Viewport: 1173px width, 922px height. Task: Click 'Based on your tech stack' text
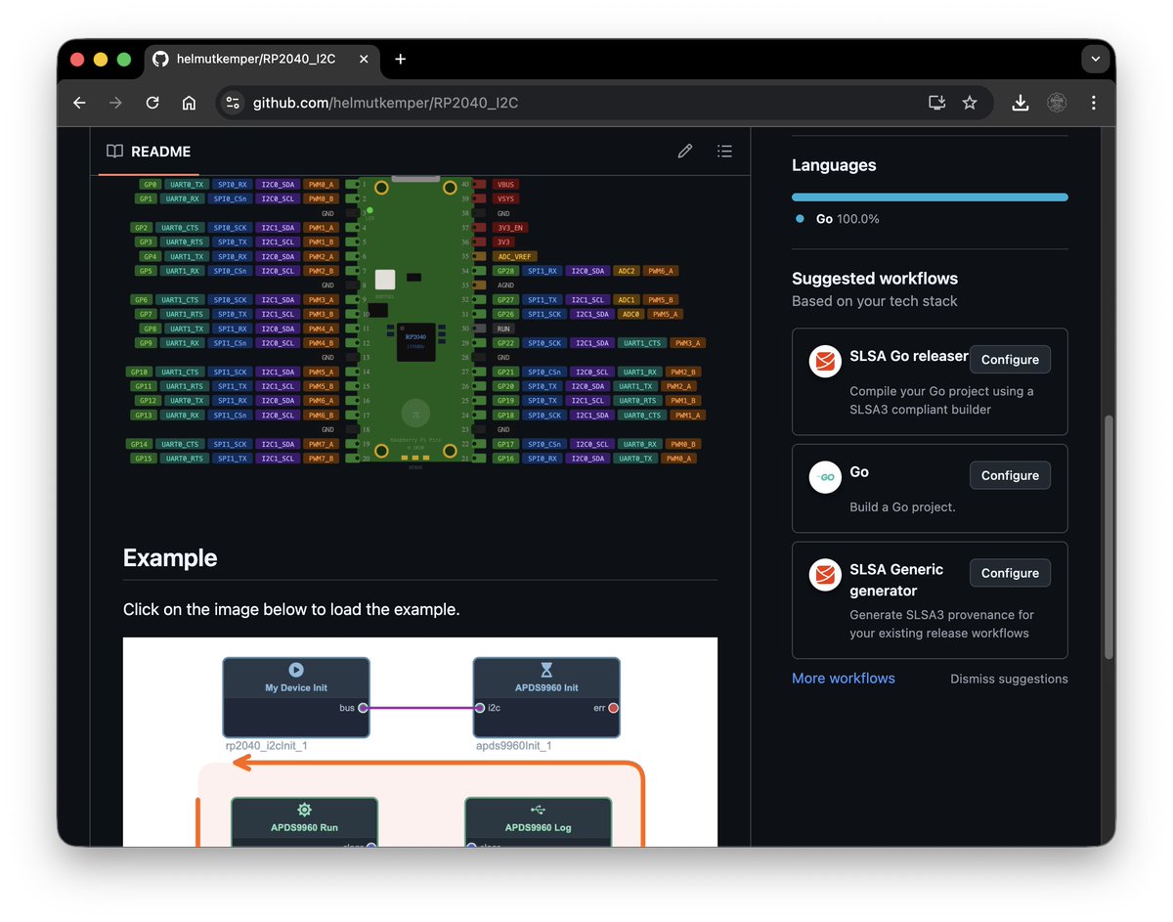[x=875, y=301]
